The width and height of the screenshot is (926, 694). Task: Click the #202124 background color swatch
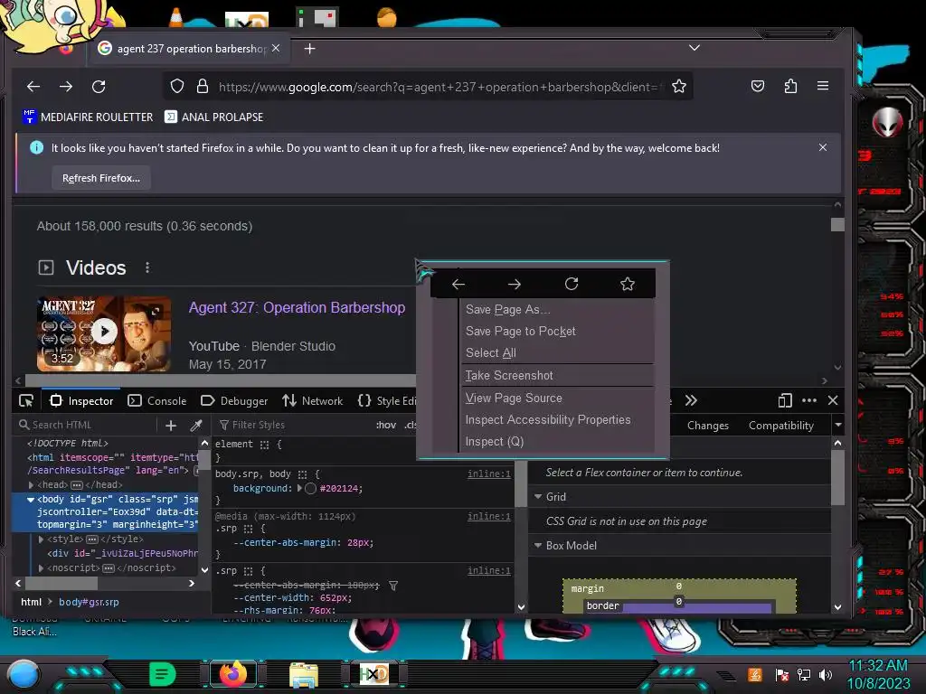pyautogui.click(x=311, y=489)
